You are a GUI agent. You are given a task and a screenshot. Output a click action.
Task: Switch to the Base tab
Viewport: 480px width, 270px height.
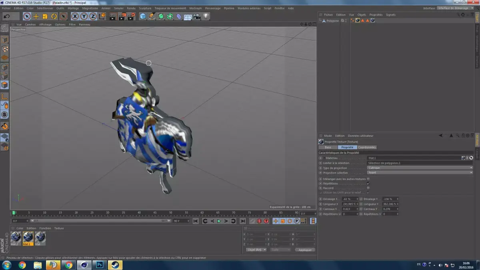(328, 147)
